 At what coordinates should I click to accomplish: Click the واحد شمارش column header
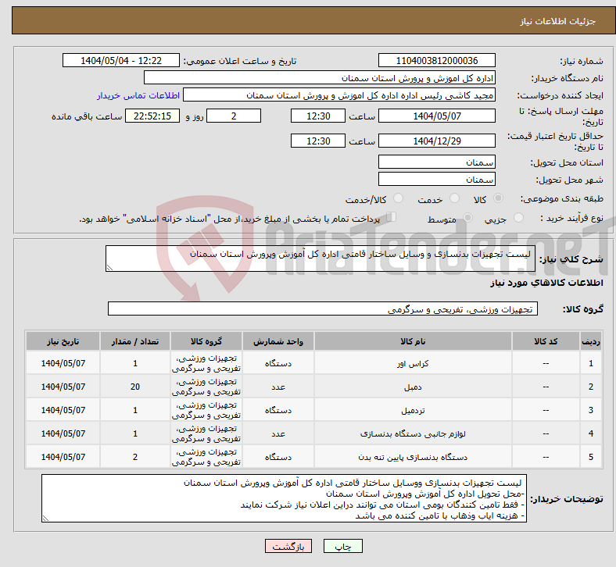pyautogui.click(x=278, y=341)
